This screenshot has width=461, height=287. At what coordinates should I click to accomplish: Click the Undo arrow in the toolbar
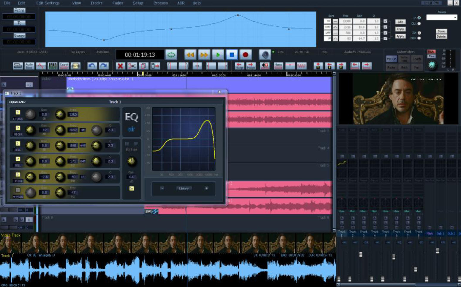(x=92, y=66)
